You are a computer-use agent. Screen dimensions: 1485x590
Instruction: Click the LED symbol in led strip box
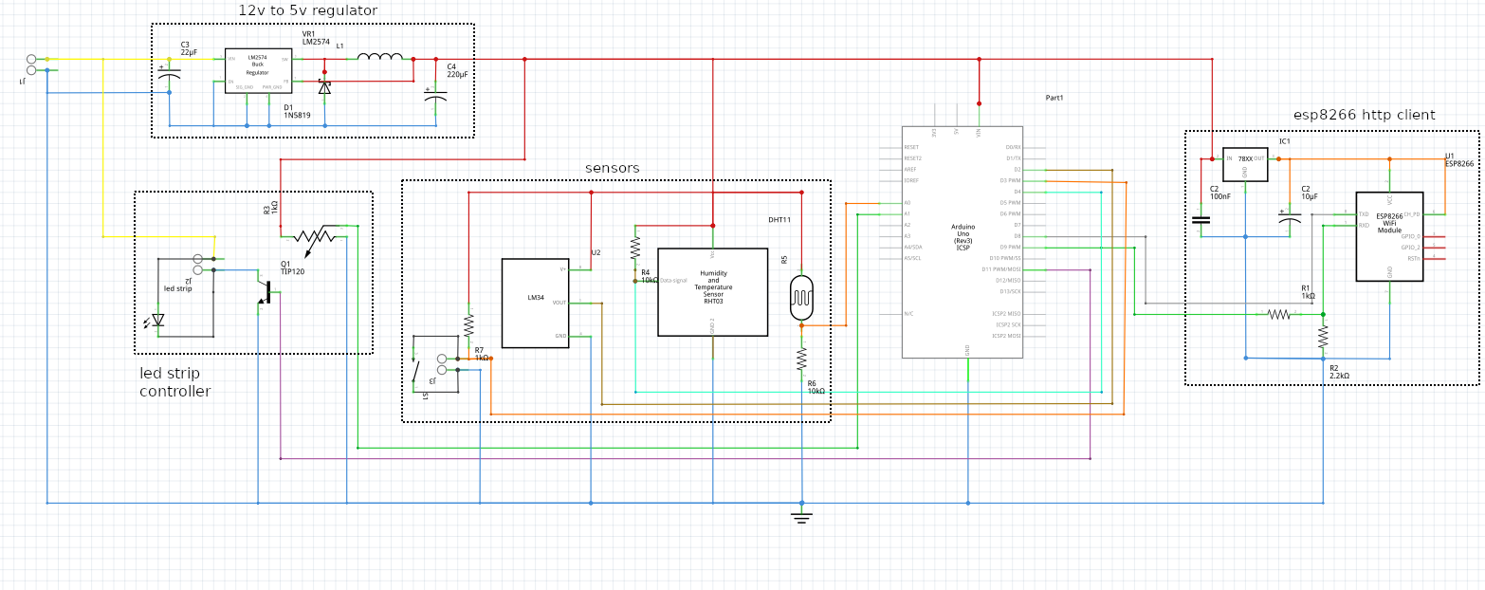[157, 321]
